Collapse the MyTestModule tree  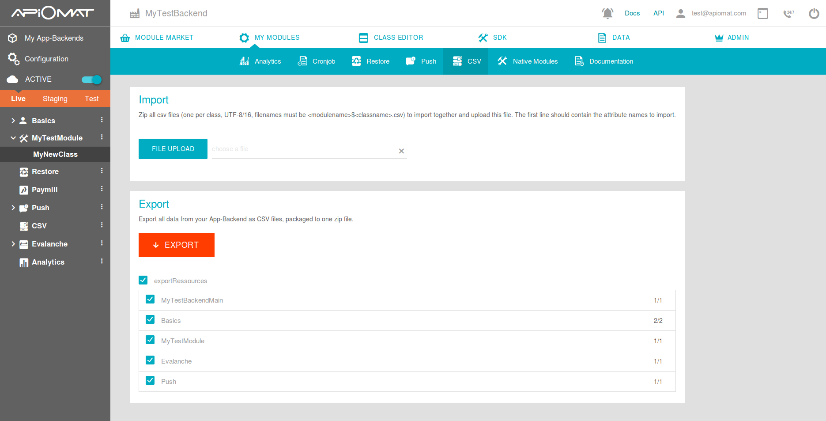13,138
